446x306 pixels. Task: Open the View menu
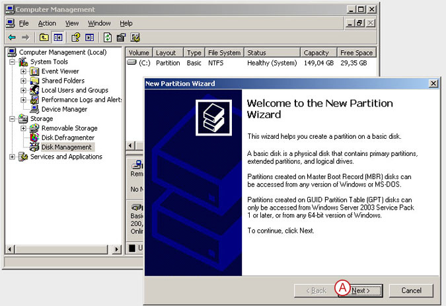tap(72, 23)
